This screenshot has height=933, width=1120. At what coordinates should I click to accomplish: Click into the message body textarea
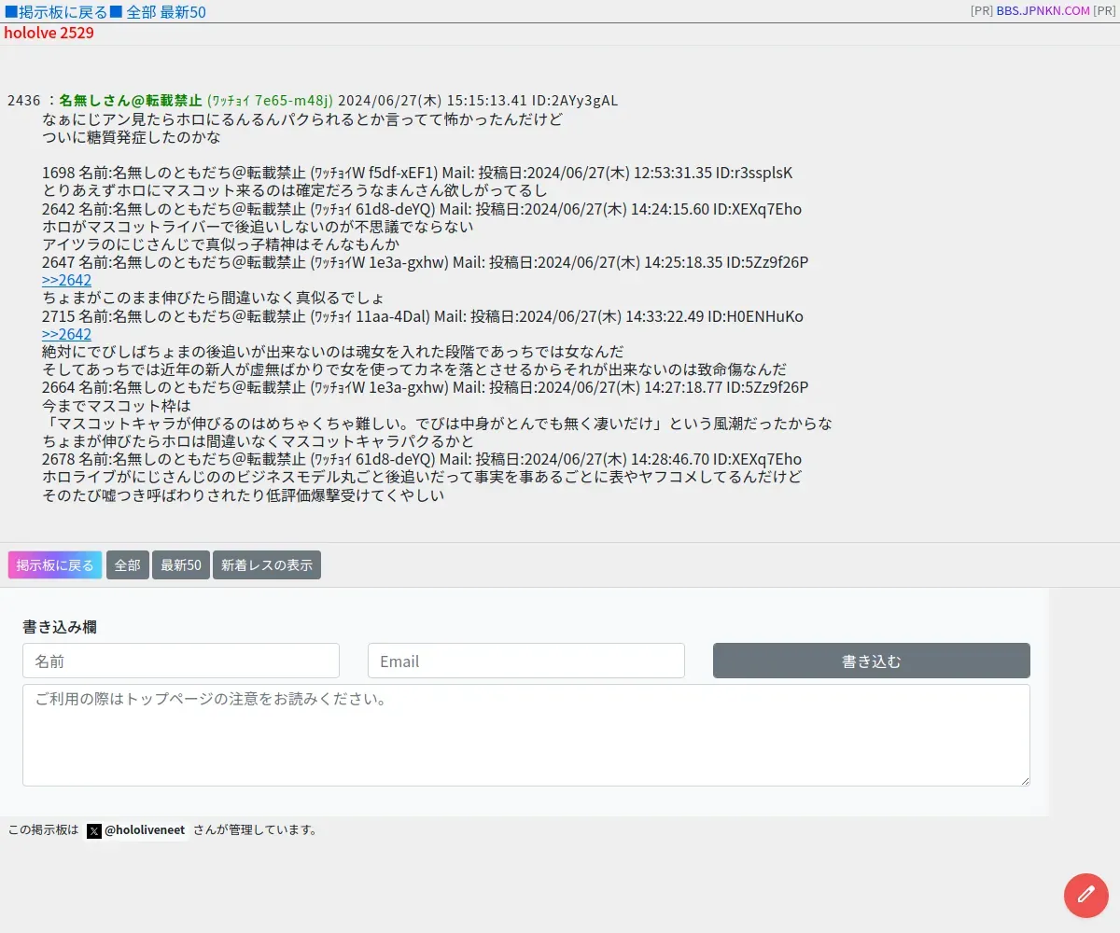tap(526, 735)
